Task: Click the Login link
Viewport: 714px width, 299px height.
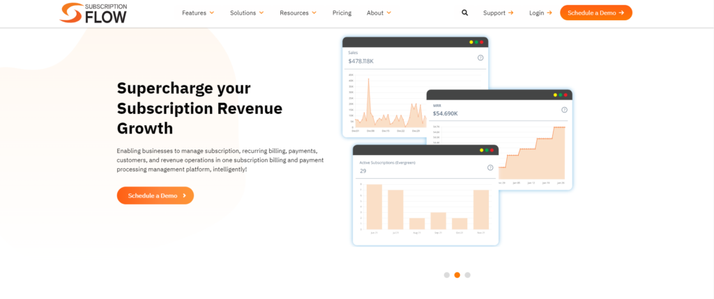Action: pos(540,13)
